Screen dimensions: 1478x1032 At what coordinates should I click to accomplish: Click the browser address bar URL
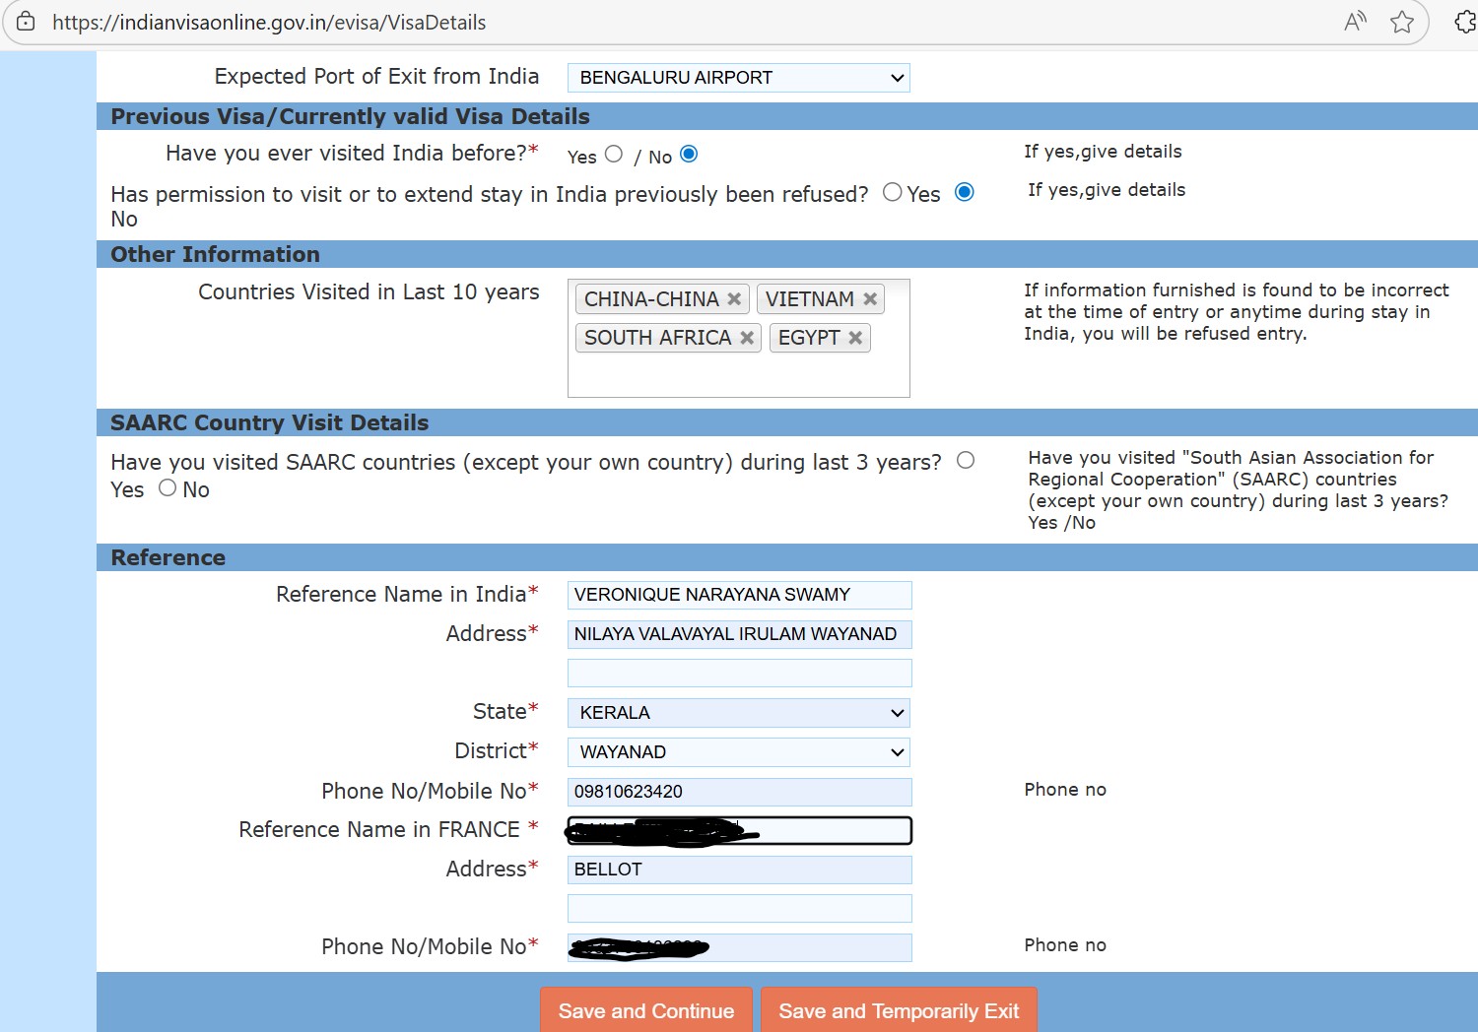tap(269, 22)
